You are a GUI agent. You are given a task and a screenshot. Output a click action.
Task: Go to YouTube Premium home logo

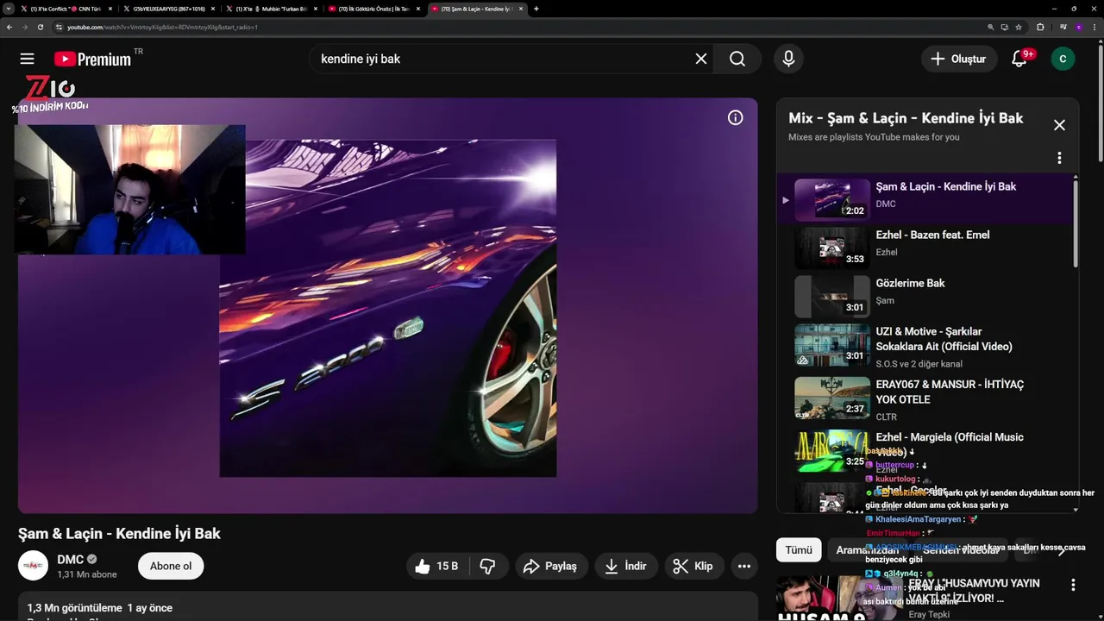point(92,59)
